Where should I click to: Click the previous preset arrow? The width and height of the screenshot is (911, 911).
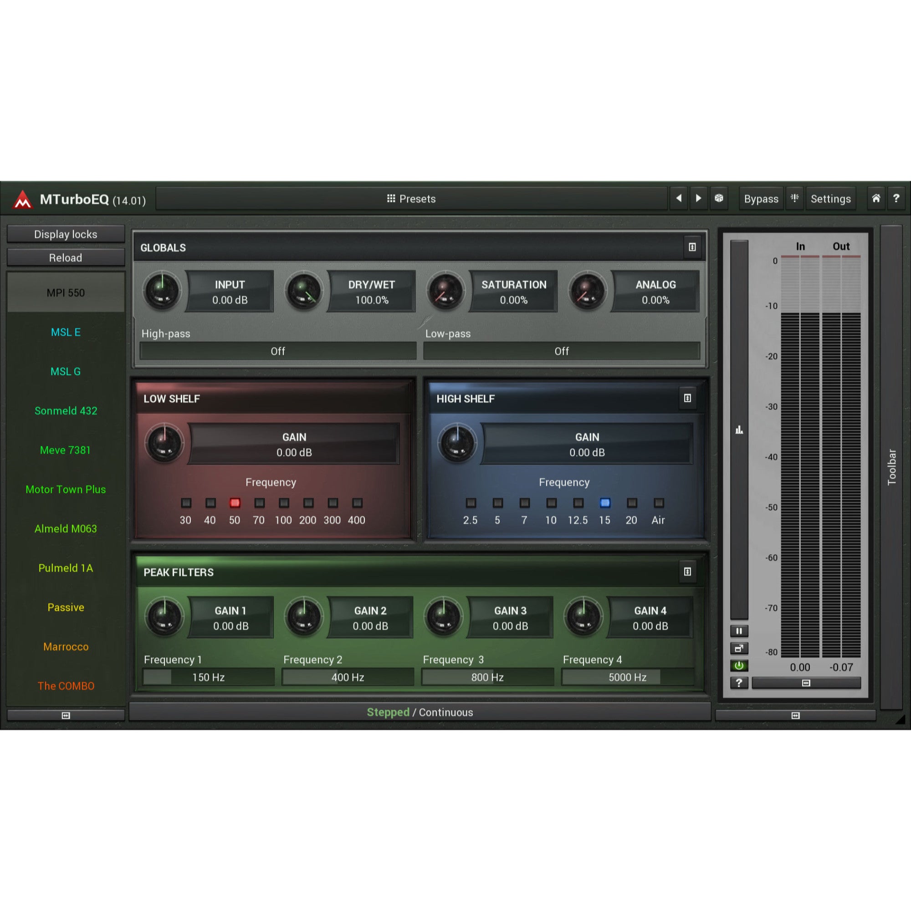tap(679, 199)
